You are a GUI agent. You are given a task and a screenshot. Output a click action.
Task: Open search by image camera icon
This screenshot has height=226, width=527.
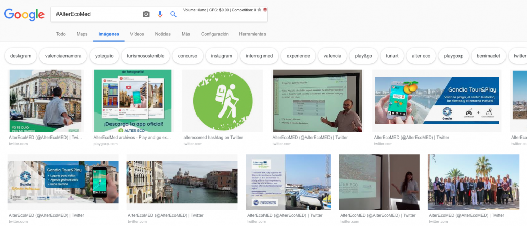[x=146, y=14]
